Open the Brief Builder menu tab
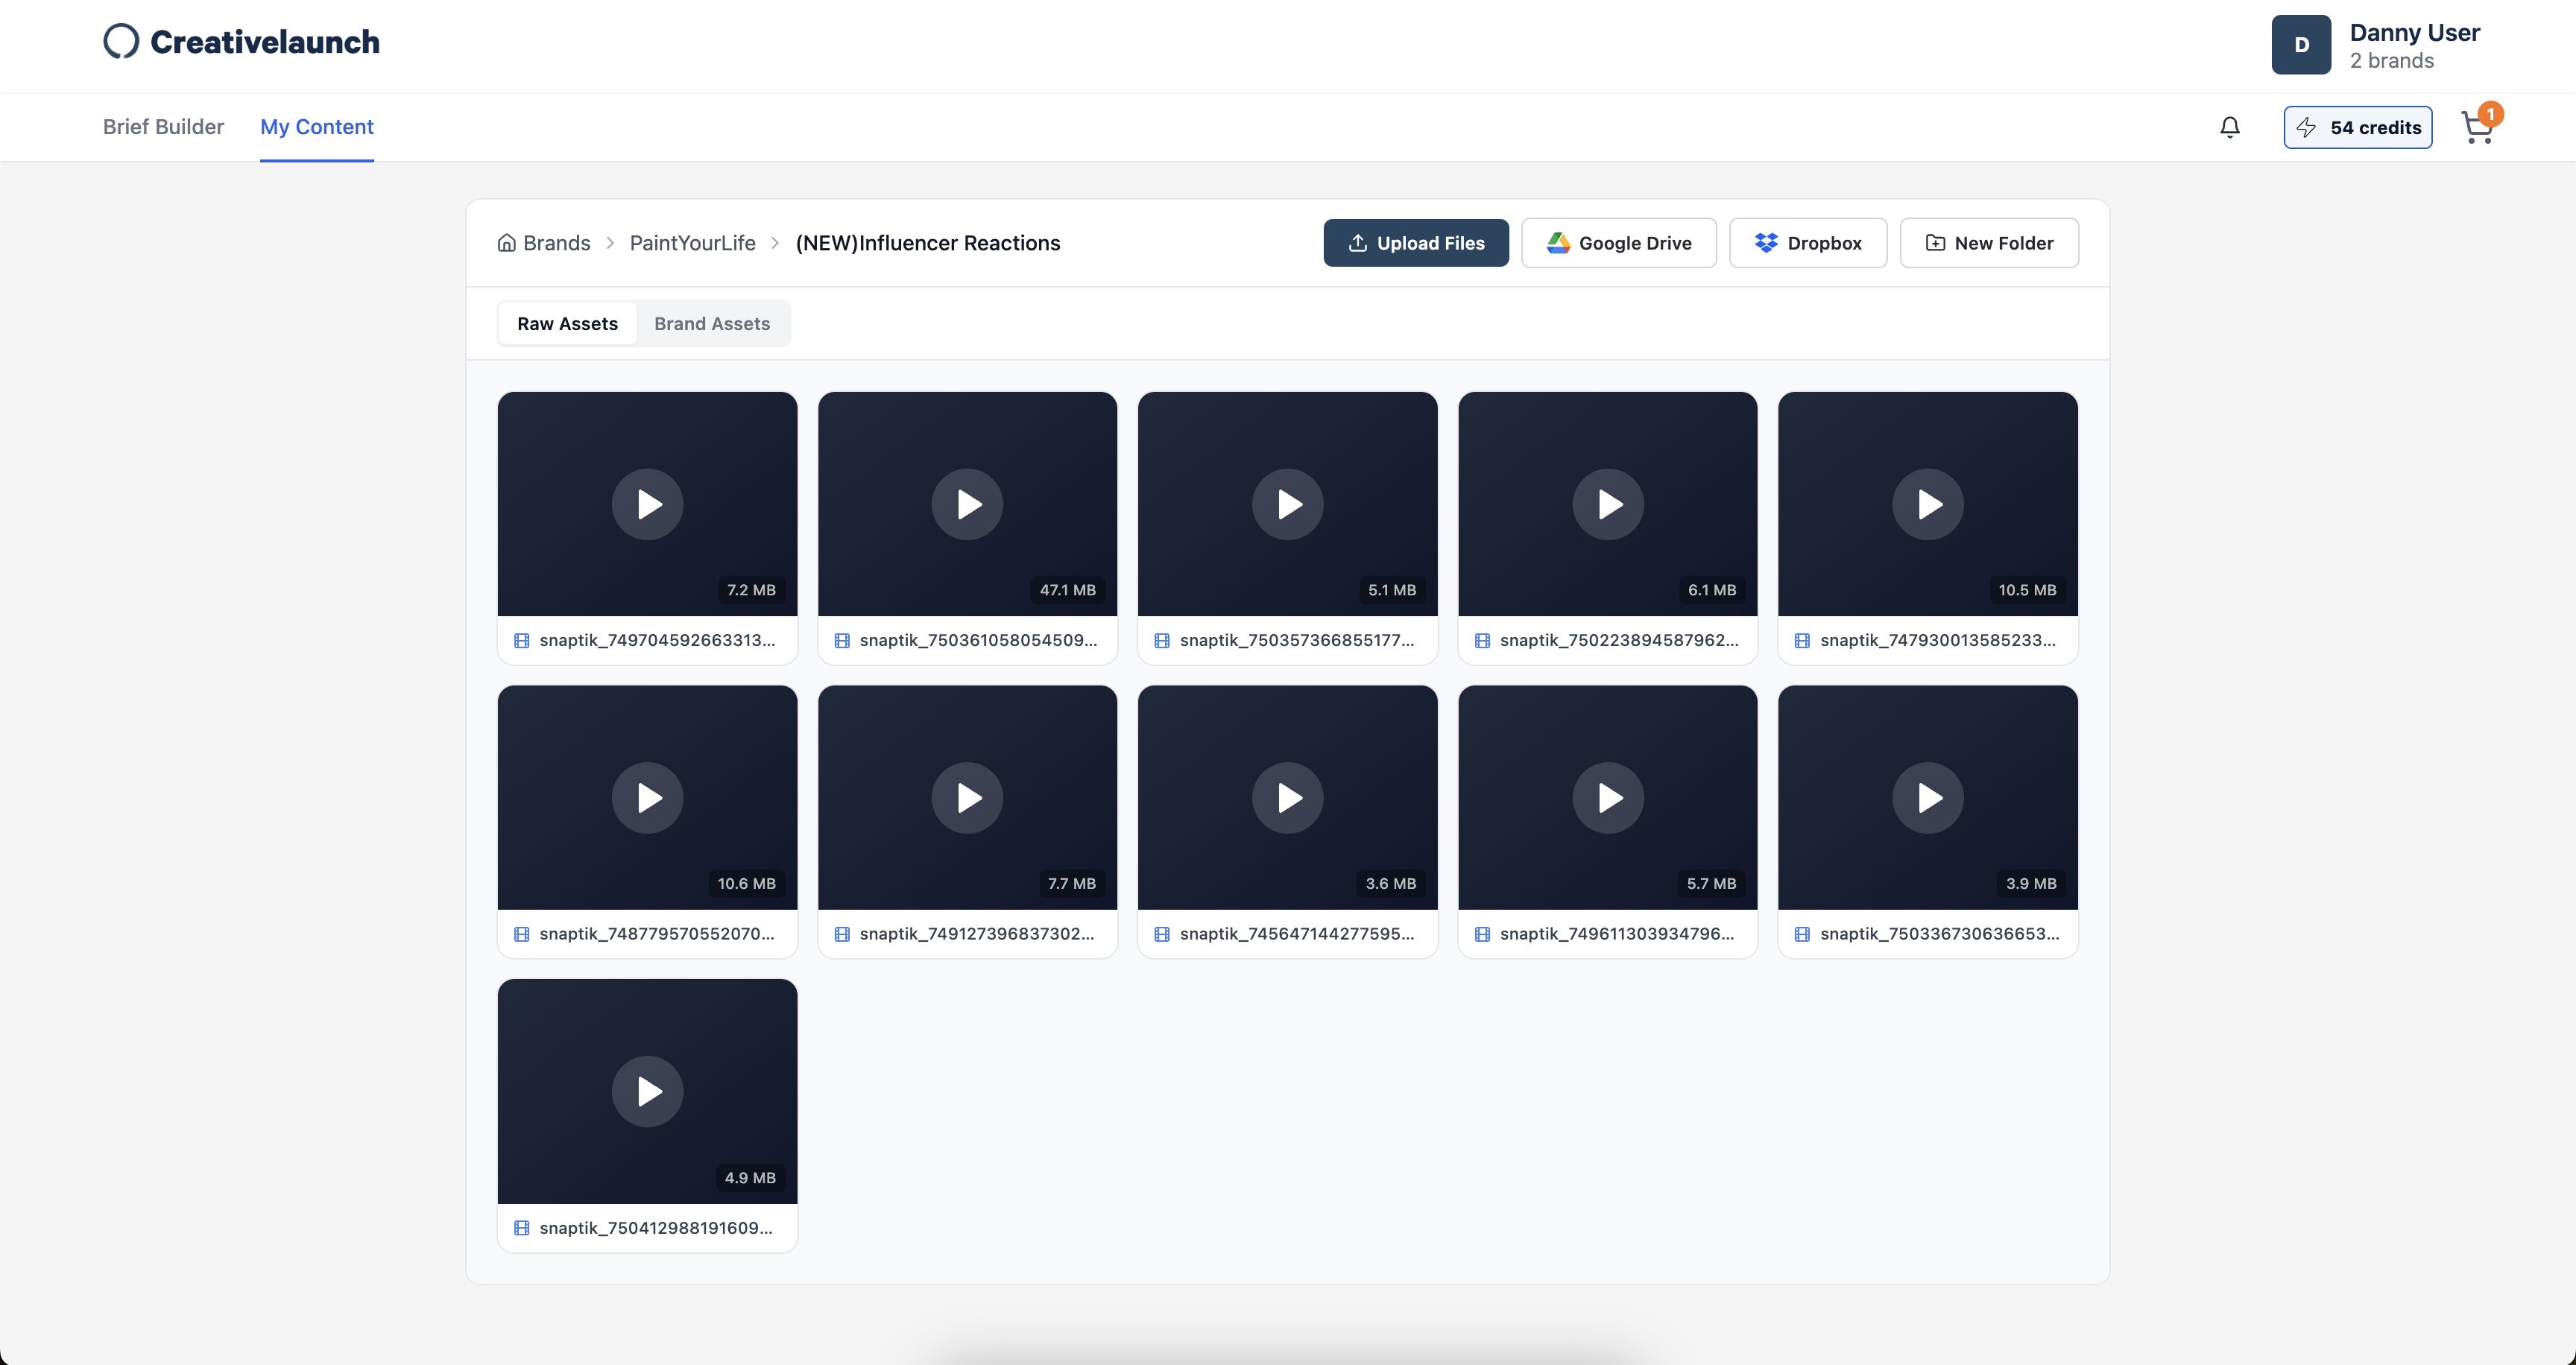This screenshot has width=2576, height=1365. [163, 127]
